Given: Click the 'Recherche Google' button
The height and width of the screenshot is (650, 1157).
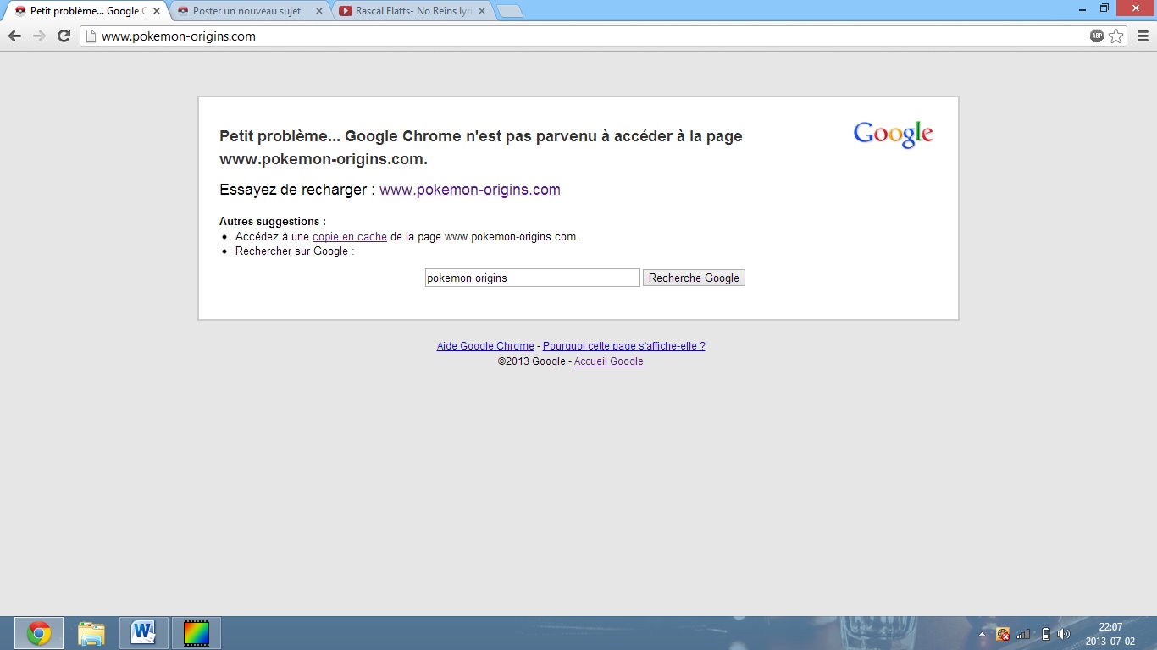Looking at the screenshot, I should click(694, 278).
